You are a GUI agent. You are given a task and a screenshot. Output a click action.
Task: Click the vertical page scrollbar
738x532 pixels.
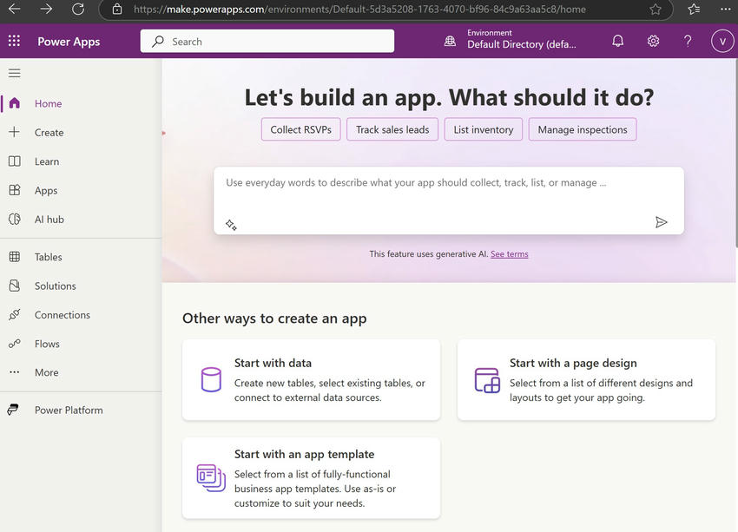(735, 153)
